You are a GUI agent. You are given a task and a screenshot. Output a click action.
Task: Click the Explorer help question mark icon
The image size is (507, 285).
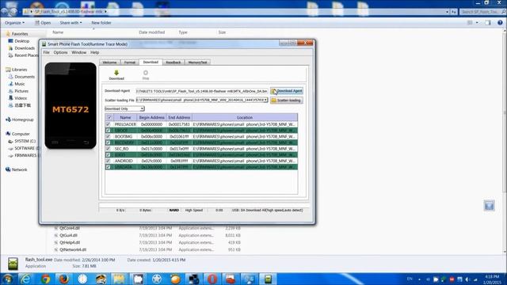[500, 23]
